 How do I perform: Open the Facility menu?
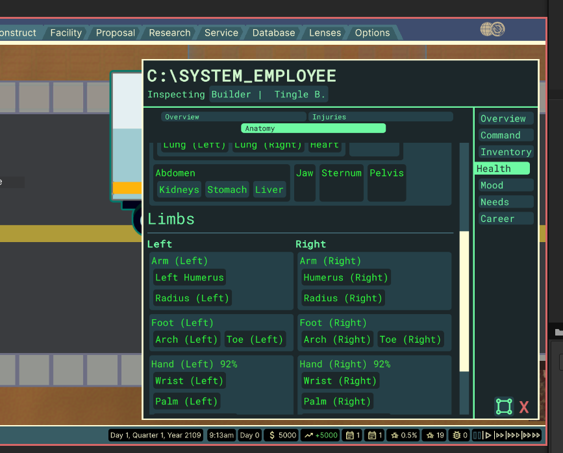[66, 32]
